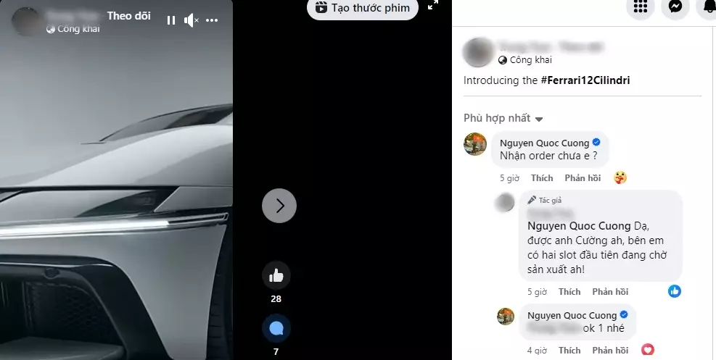
Task: Open Messenger chats icon
Action: coord(675,7)
